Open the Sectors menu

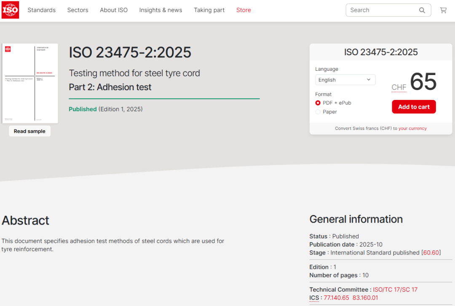point(78,10)
